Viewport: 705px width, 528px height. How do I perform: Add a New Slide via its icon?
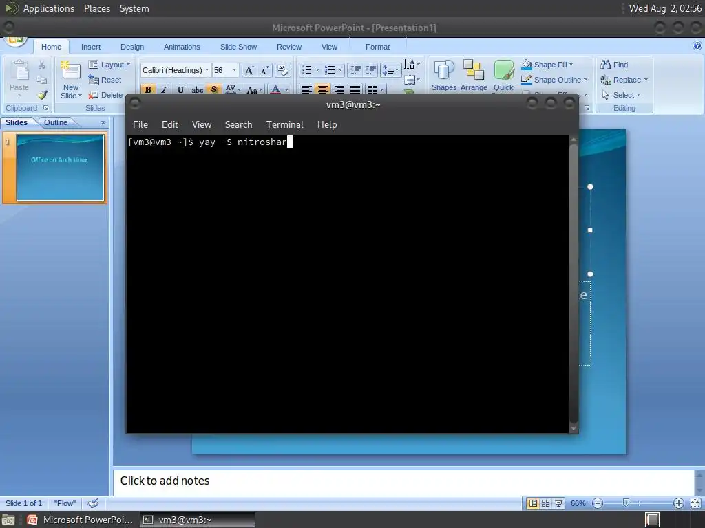click(x=71, y=69)
